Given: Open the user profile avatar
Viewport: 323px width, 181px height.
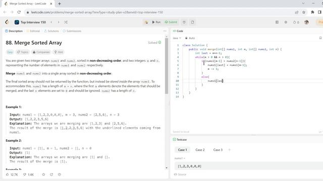Looking at the screenshot, I should tap(306, 22).
